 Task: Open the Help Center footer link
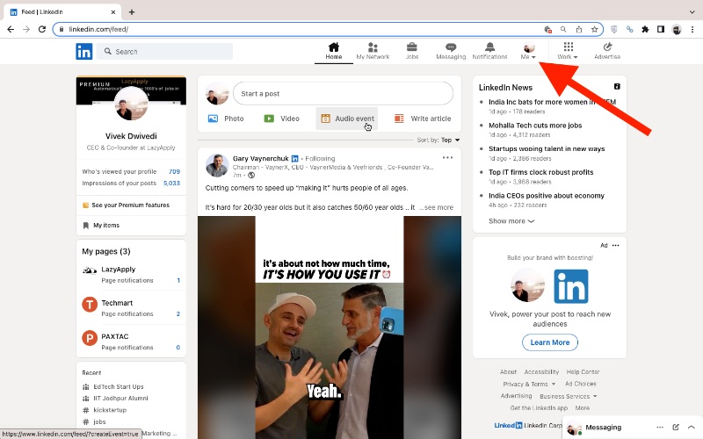(x=583, y=371)
